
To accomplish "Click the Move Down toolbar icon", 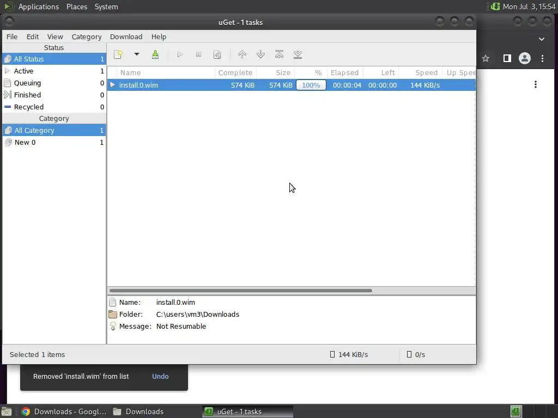I will tap(260, 54).
